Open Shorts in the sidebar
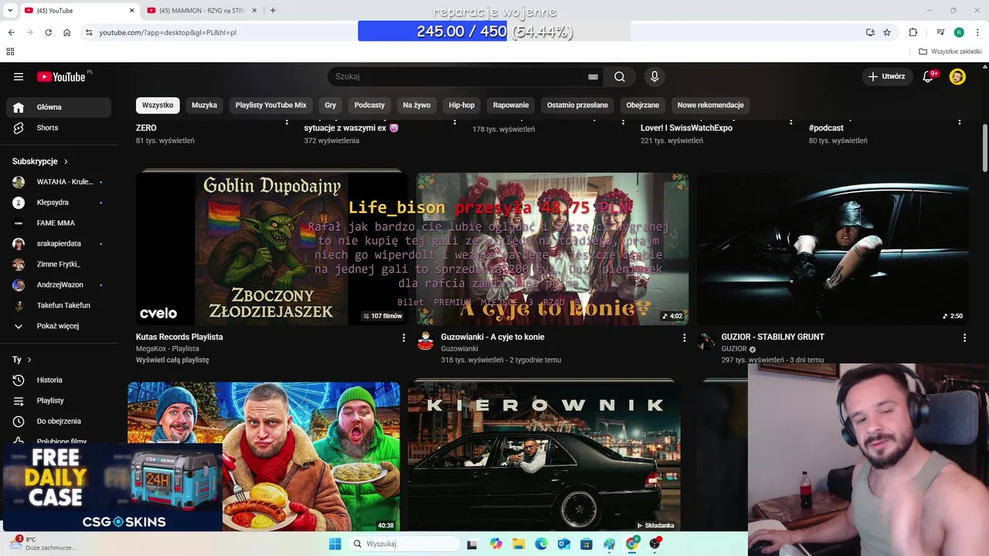This screenshot has width=989, height=556. pos(58,127)
